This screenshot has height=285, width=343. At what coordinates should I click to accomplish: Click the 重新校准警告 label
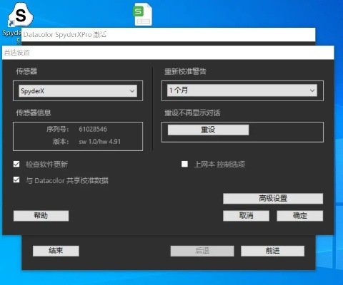pyautogui.click(x=185, y=71)
